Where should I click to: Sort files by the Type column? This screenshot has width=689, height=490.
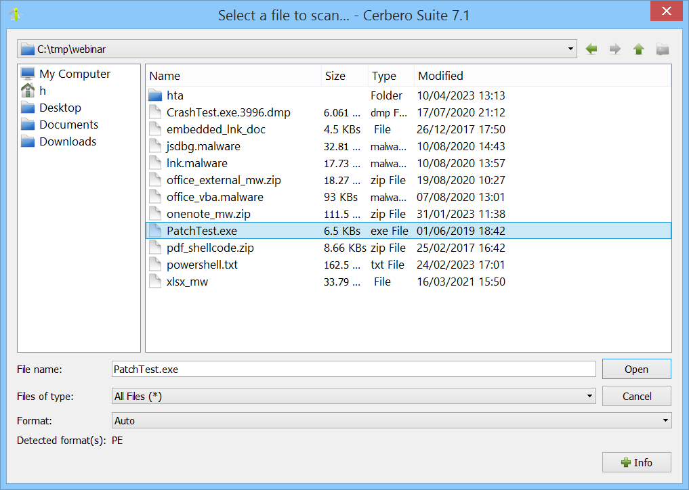tap(391, 76)
